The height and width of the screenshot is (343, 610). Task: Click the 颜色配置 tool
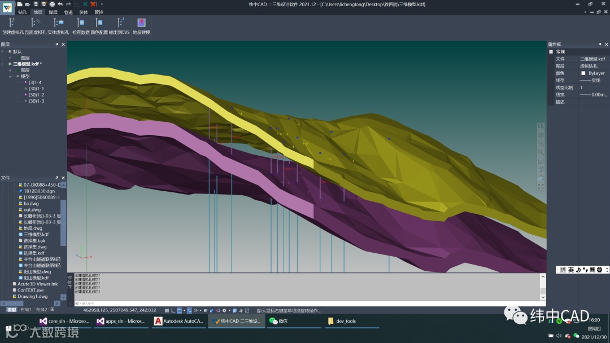click(x=99, y=26)
